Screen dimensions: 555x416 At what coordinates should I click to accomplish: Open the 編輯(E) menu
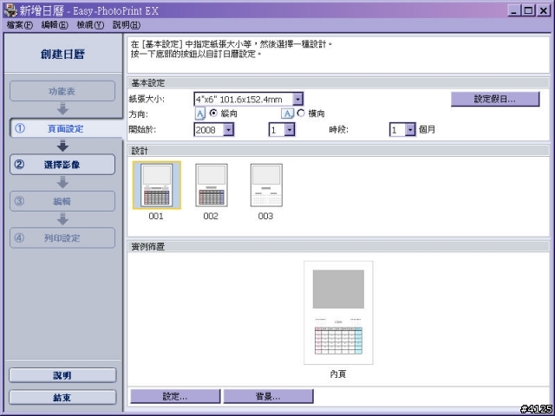coord(55,25)
